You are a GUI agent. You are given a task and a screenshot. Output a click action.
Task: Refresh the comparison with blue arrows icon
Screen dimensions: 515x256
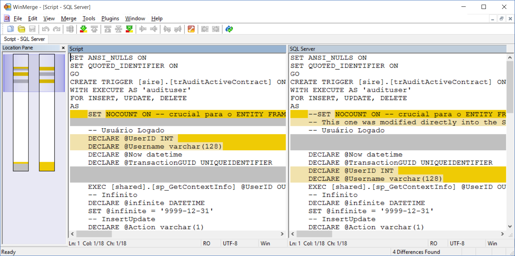[x=229, y=29]
